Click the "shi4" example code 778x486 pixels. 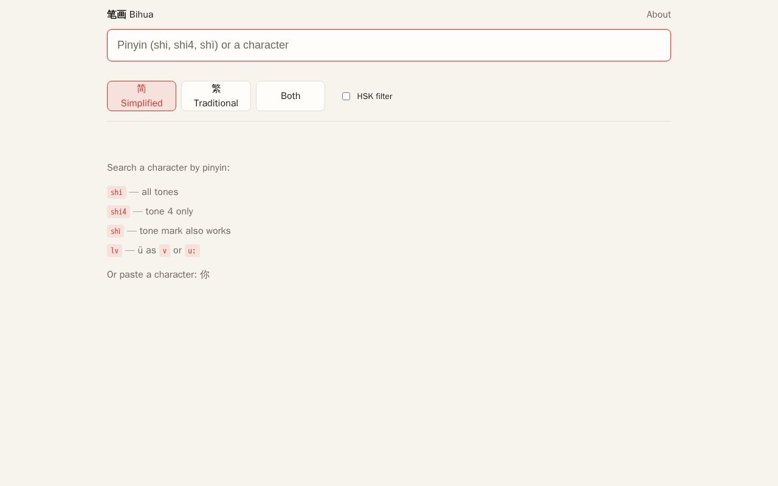(119, 211)
